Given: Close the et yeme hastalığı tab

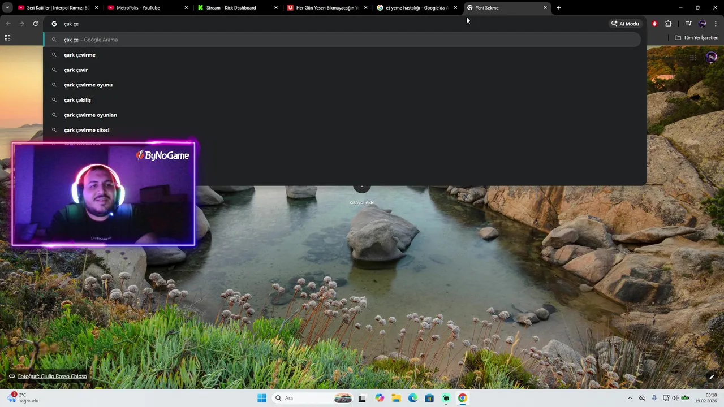Looking at the screenshot, I should point(455,8).
